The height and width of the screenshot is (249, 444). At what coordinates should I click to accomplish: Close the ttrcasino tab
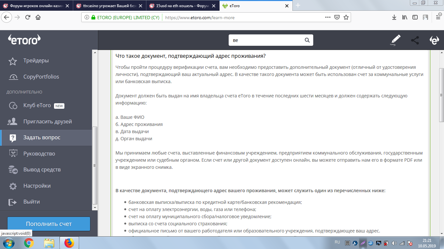click(141, 6)
